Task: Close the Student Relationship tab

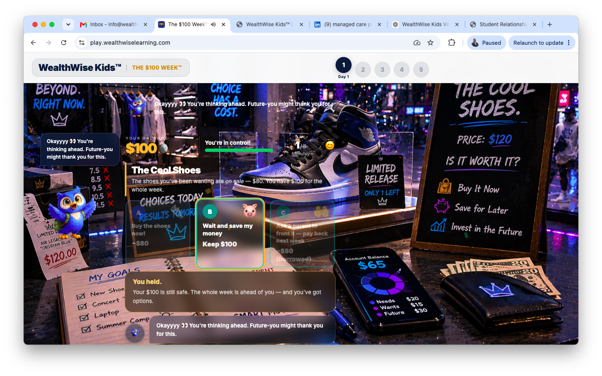Action: (535, 24)
